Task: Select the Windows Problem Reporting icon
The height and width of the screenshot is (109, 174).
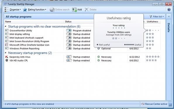Action: point(7,48)
